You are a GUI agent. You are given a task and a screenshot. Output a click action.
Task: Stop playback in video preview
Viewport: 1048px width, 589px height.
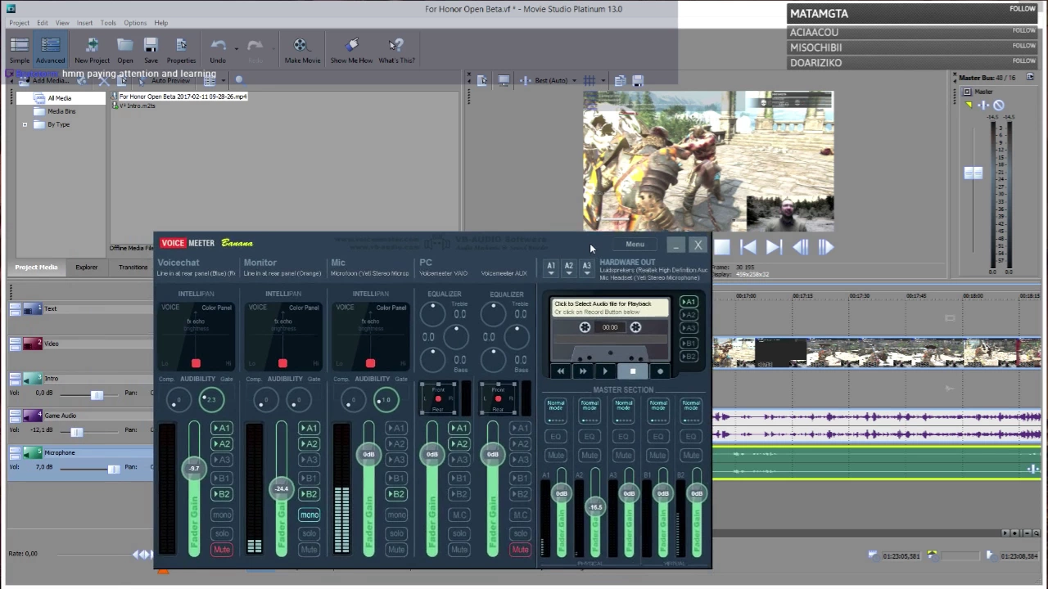pyautogui.click(x=722, y=247)
